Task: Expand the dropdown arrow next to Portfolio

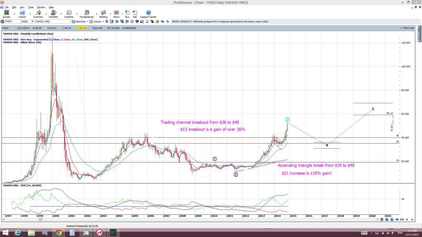Action: tap(61, 14)
